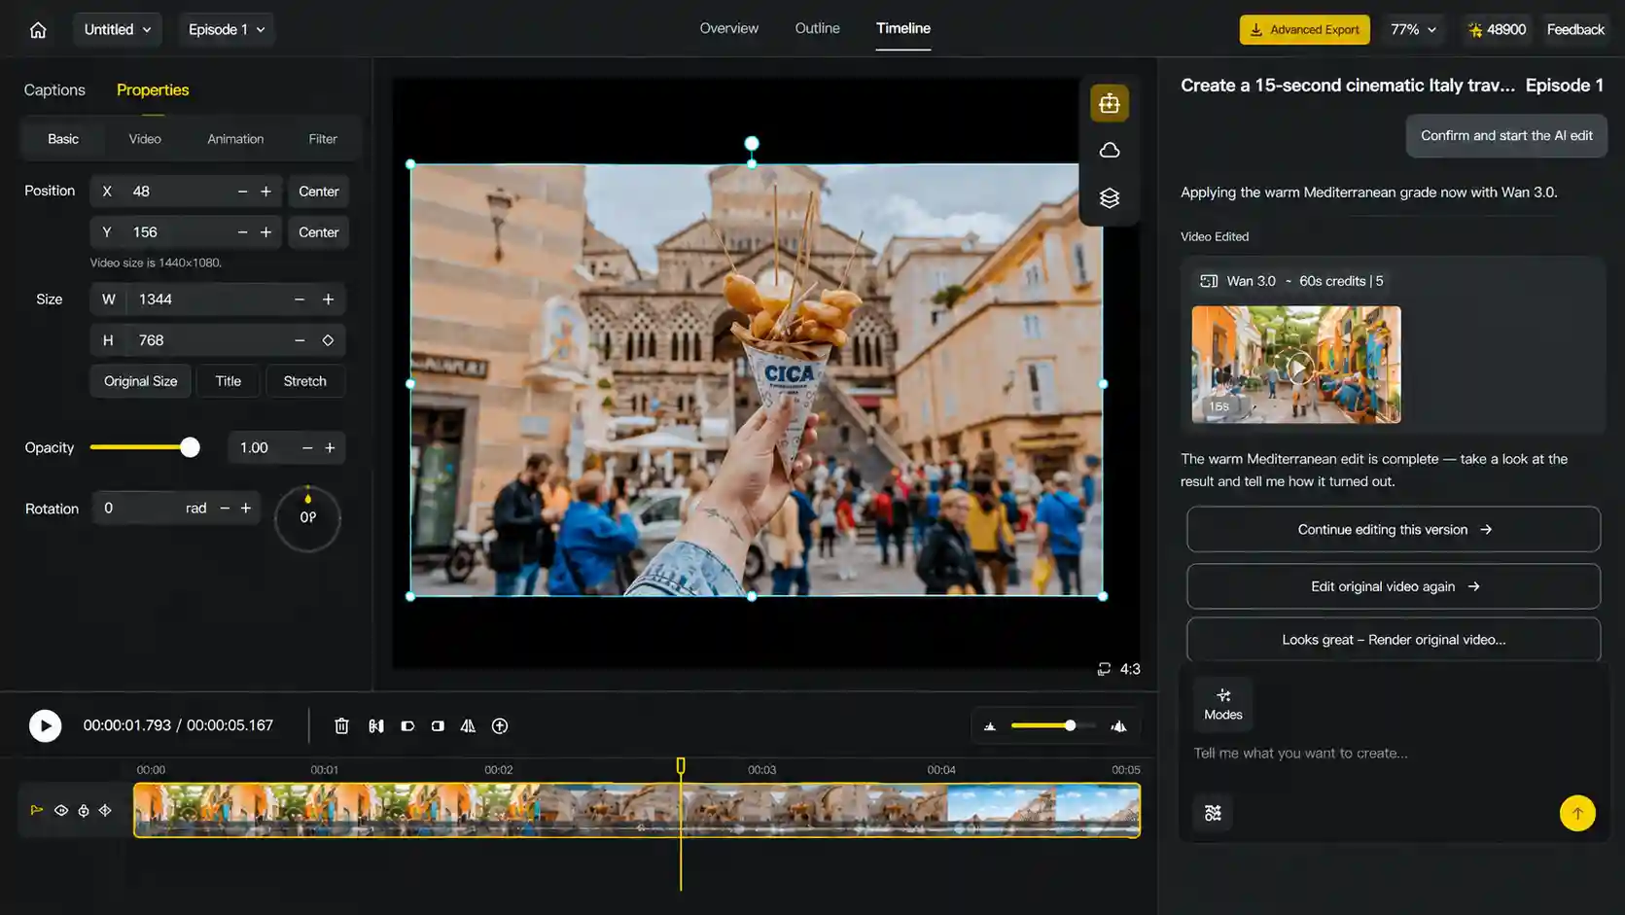Go to the home screen icon

tap(38, 29)
